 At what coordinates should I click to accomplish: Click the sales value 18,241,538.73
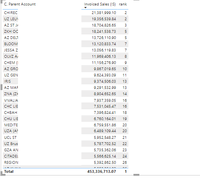tap(104, 32)
